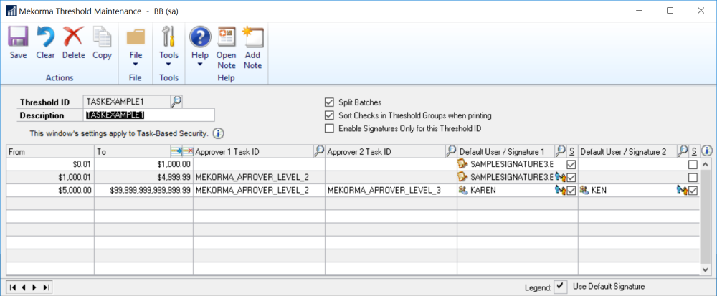
Task: Uncheck Split Batches checkbox
Action: [329, 102]
